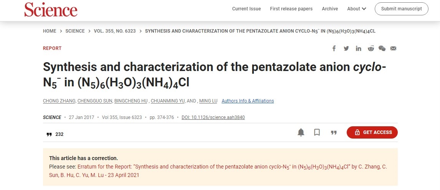Share article via WeChat

382,48
